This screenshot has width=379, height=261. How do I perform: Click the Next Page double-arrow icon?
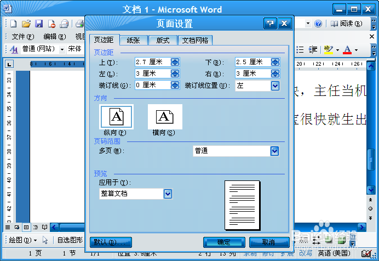coord(371,218)
